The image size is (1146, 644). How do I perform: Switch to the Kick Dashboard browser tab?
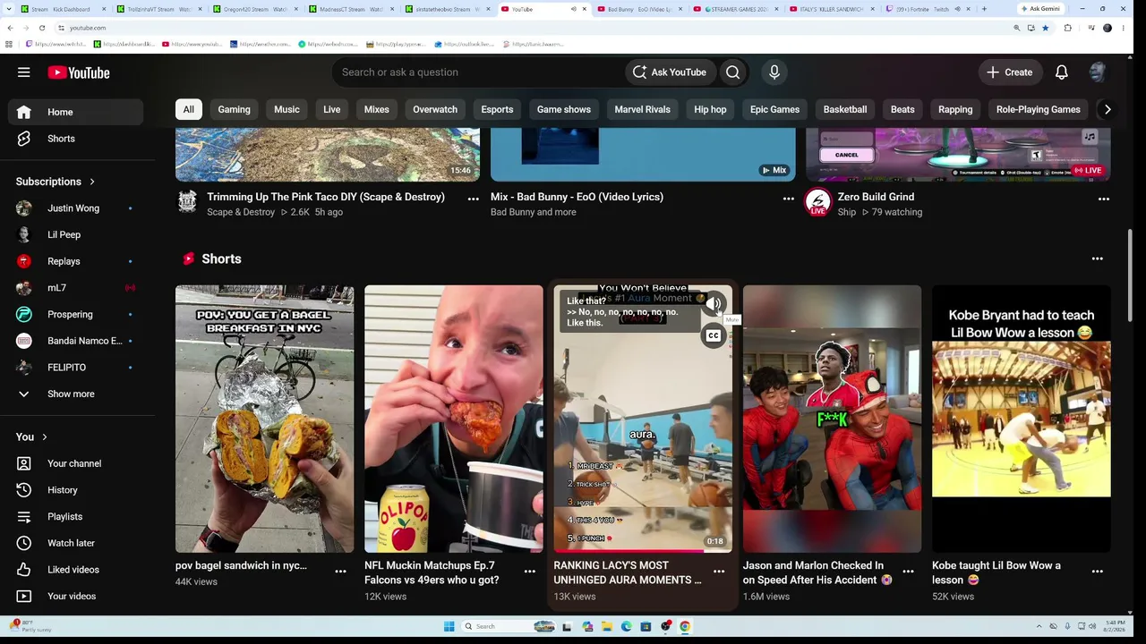[63, 9]
